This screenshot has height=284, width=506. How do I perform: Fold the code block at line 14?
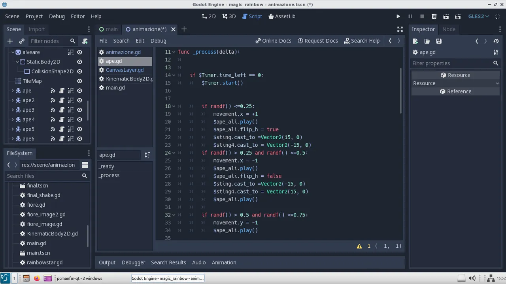tap(174, 75)
